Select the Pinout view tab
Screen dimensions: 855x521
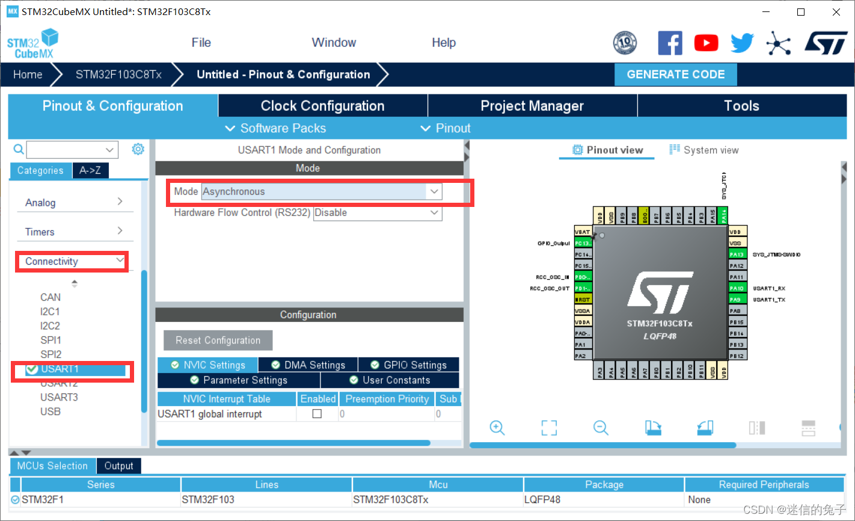(607, 150)
